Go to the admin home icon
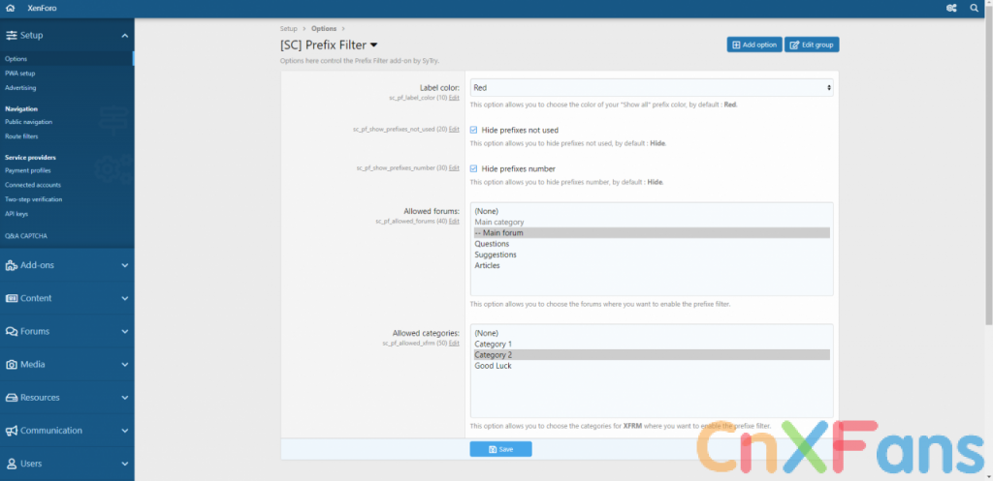 (10, 8)
